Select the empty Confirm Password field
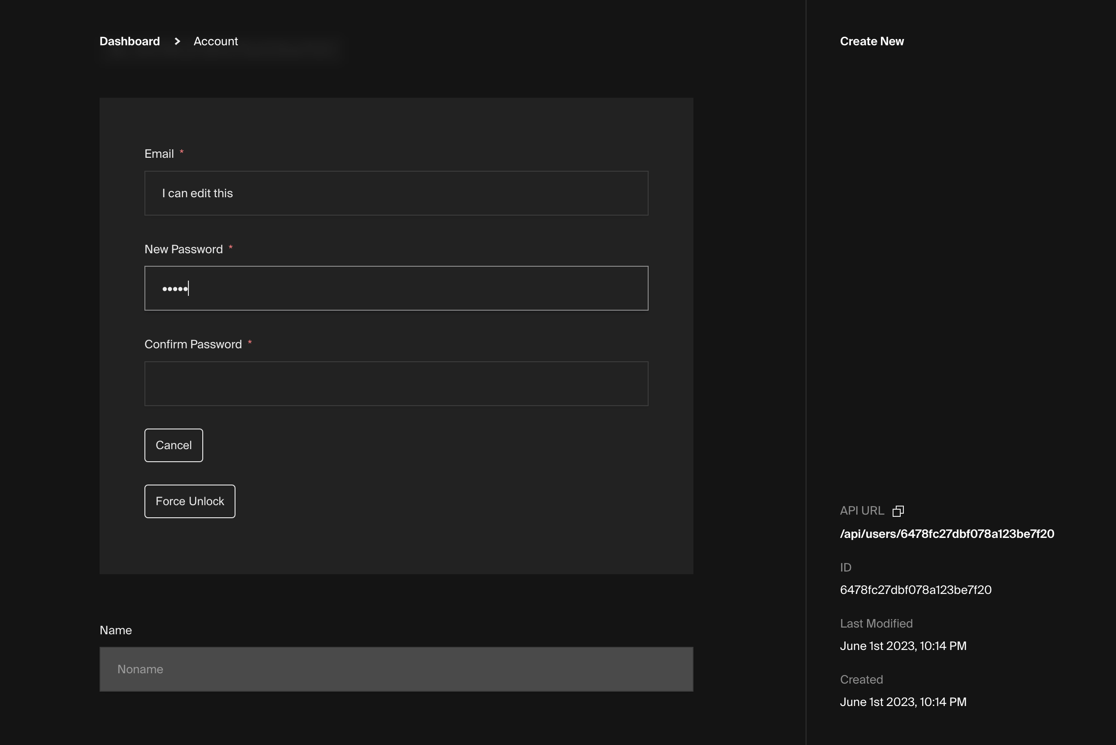Viewport: 1116px width, 745px height. (396, 383)
